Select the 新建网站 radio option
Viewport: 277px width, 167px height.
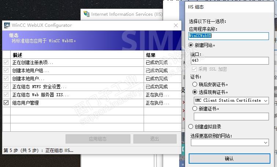191,45
